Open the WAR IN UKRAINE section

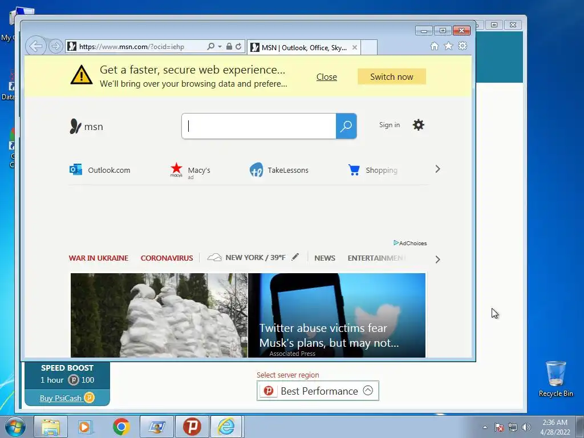(99, 258)
